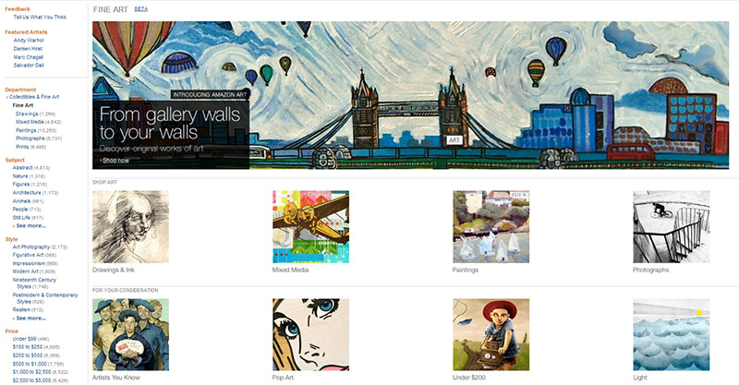Expand See more under Style
Screen dimensions: 739x385
[x=30, y=319]
